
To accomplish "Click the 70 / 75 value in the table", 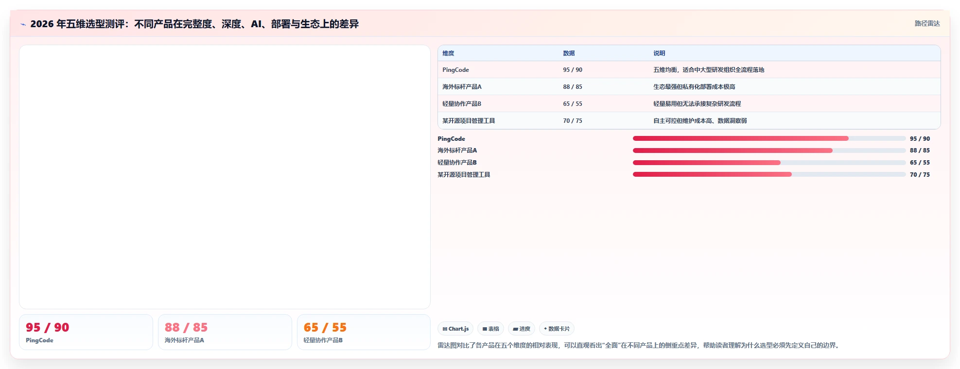I will coord(573,121).
